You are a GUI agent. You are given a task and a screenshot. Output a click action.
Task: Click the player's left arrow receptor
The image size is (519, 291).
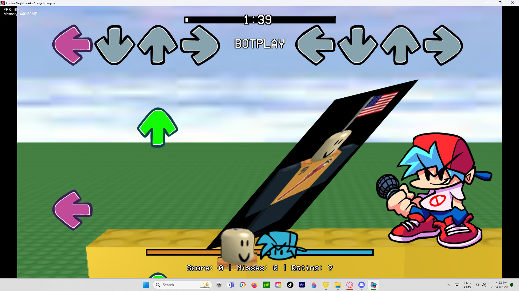click(x=315, y=45)
